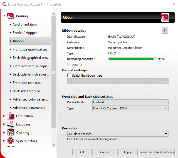
Task: Click the Ribbon details heading
Action: 74,31
